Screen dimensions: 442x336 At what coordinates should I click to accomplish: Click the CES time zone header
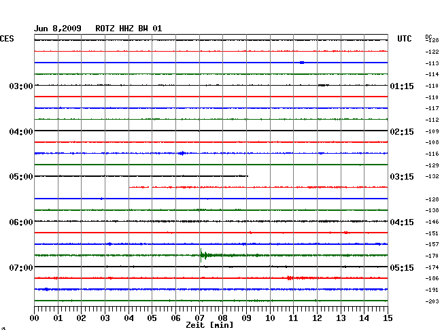pyautogui.click(x=7, y=39)
